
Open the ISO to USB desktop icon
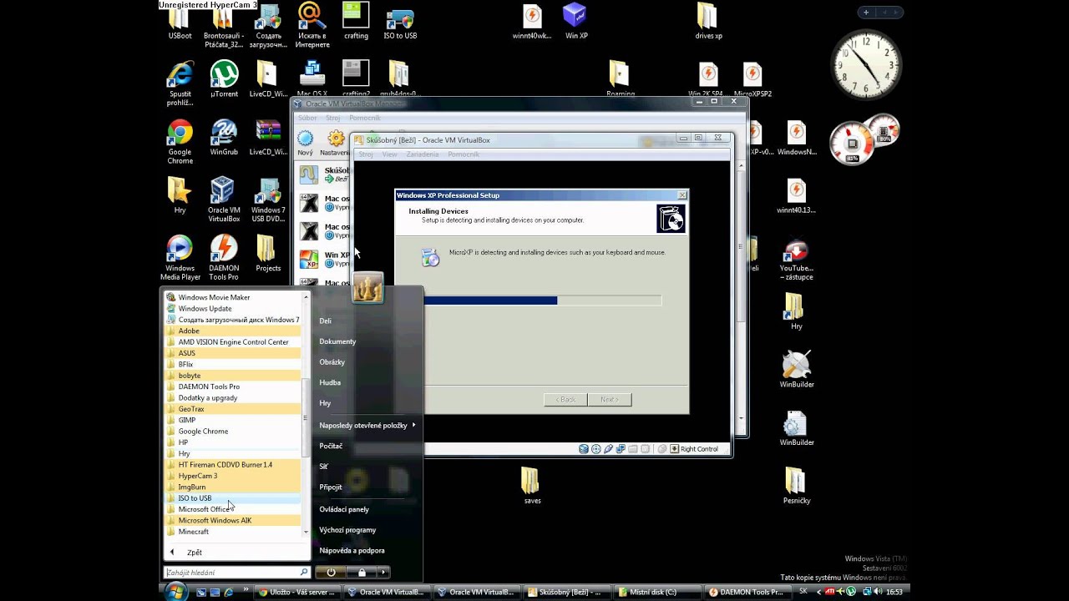pyautogui.click(x=400, y=23)
